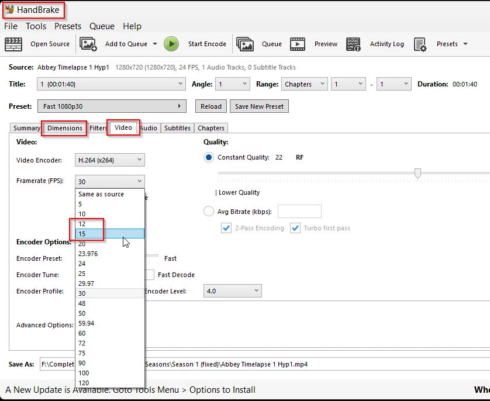Select the Avg Bitrate radio button
Screen dimensions: 490x401
coord(208,212)
